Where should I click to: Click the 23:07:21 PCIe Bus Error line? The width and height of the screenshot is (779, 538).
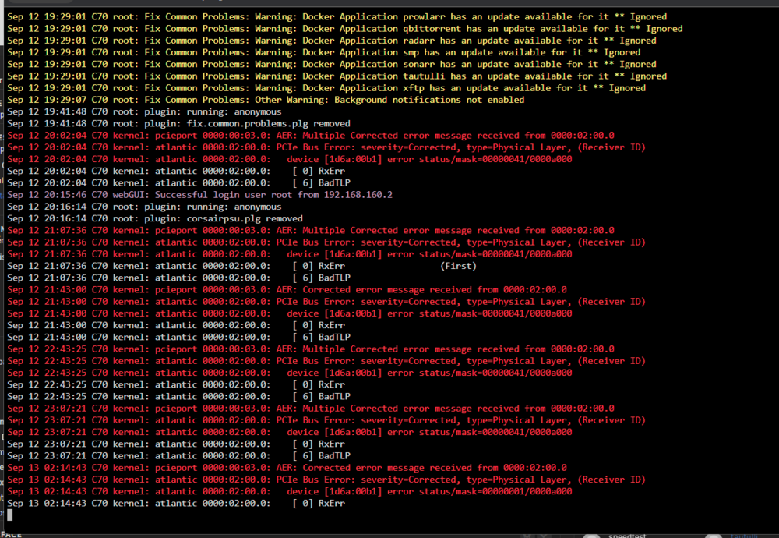pos(326,421)
